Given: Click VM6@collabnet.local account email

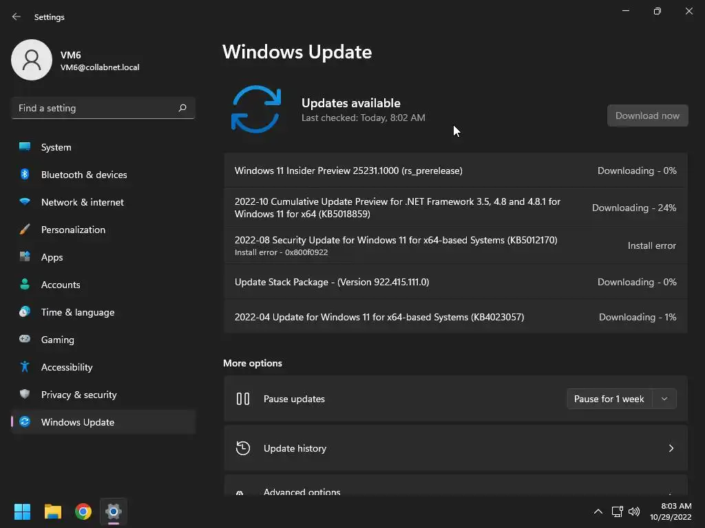Looking at the screenshot, I should [100, 67].
